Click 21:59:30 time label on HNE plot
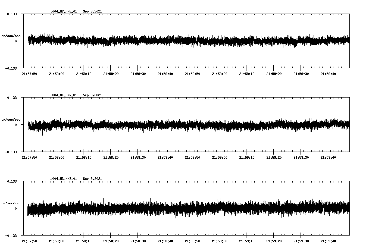The width and height of the screenshot is (369, 251). [x=301, y=74]
